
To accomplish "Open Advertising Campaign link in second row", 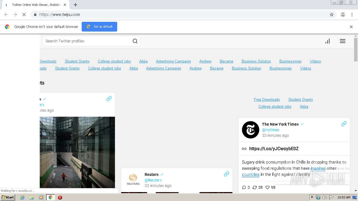I will point(164,68).
